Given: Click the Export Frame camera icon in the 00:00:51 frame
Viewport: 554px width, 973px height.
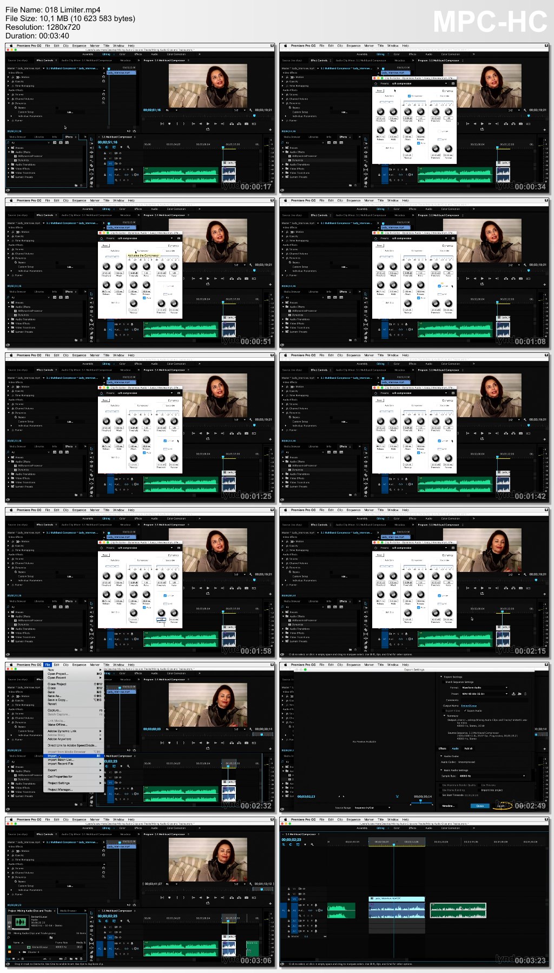Looking at the screenshot, I should point(246,278).
